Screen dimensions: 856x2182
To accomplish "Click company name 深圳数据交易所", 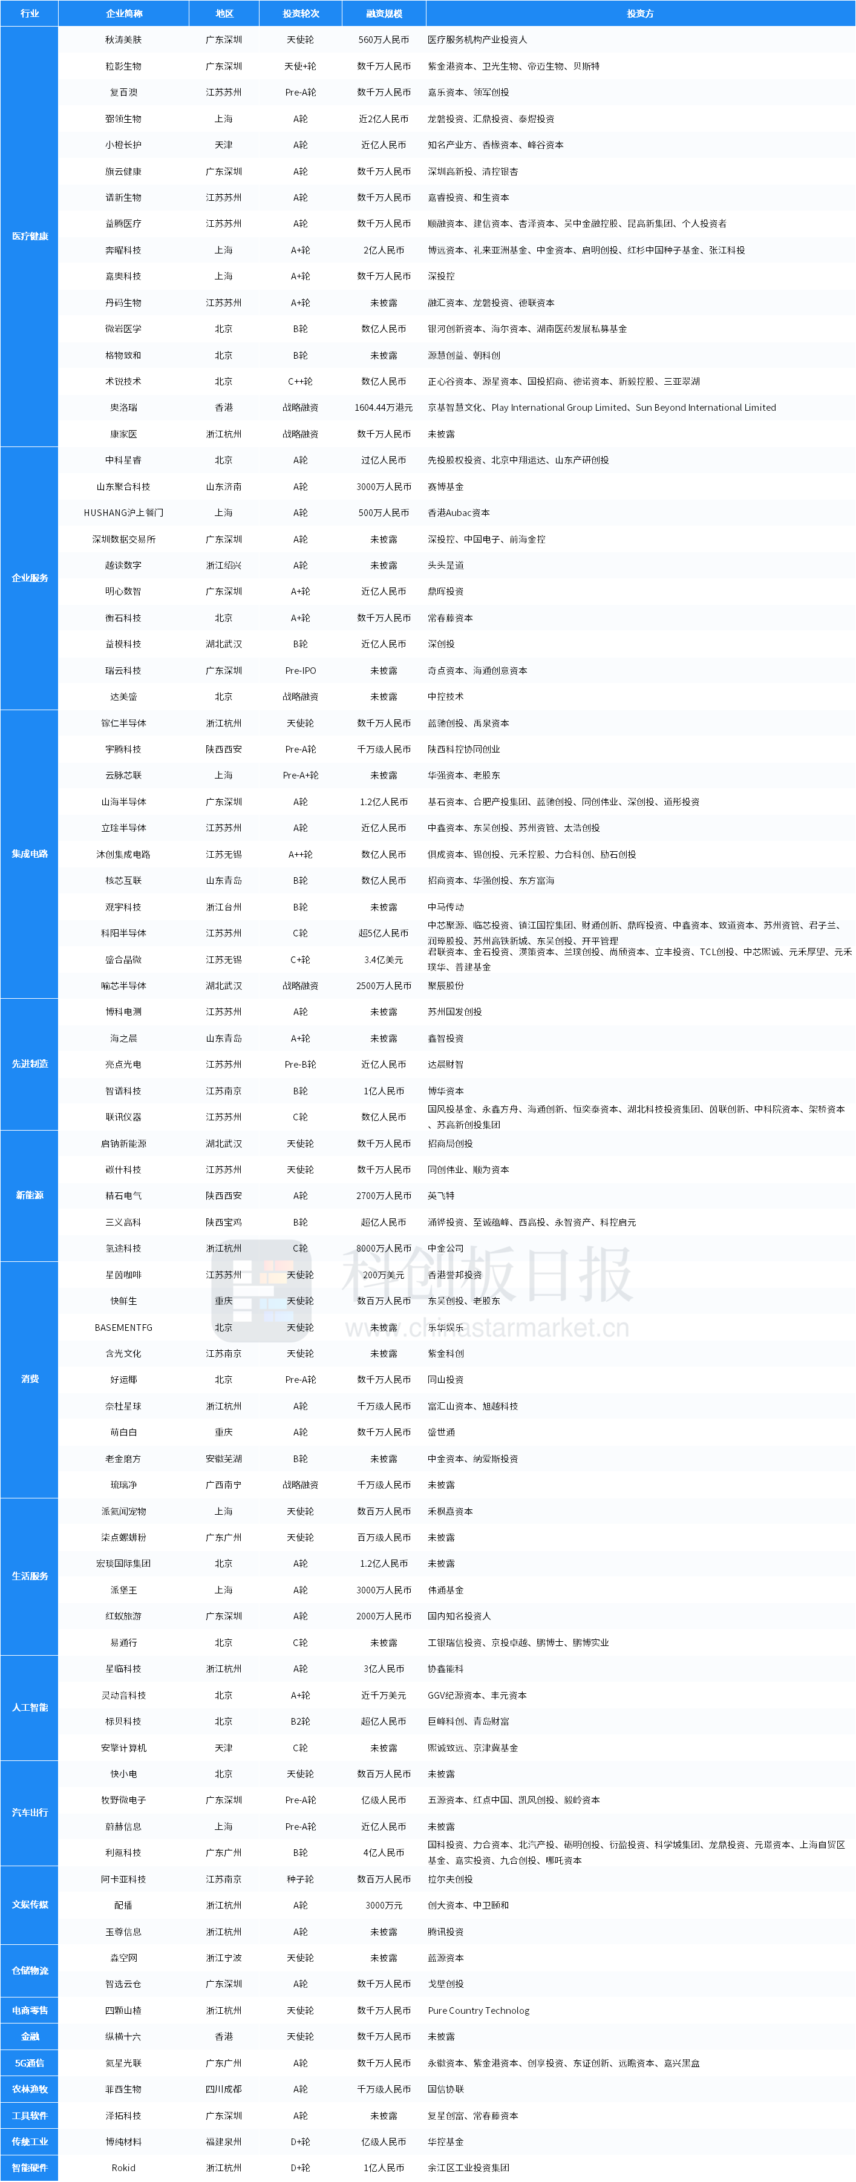I will (x=123, y=540).
